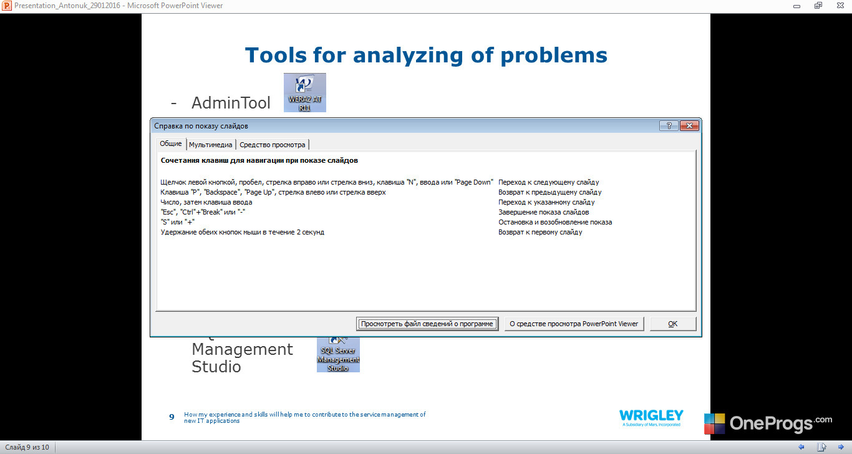Viewport: 852px width, 454px height.
Task: Click the 'Management Studio' slide text
Action: pos(242,357)
